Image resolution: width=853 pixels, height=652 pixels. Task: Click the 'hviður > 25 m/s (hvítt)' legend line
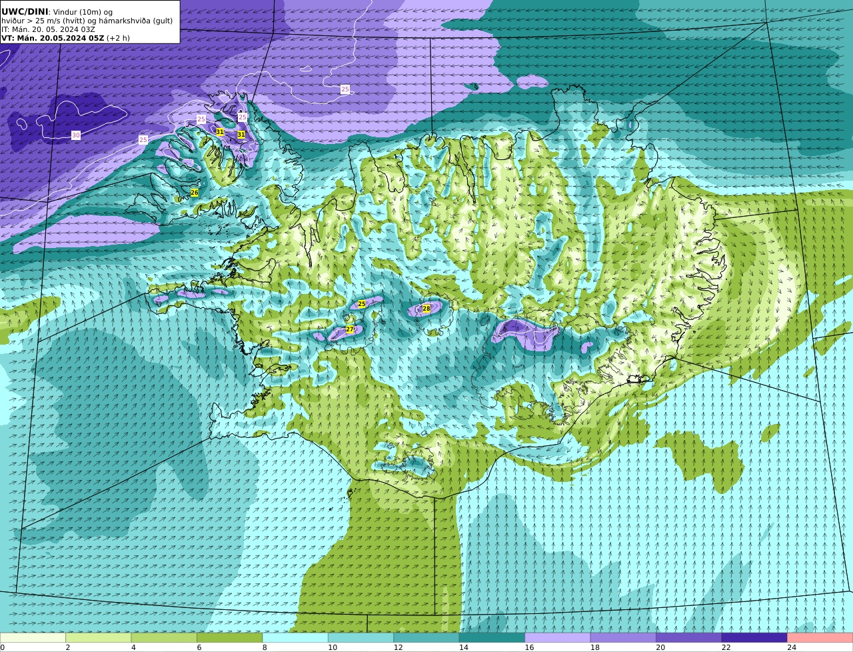[x=42, y=21]
